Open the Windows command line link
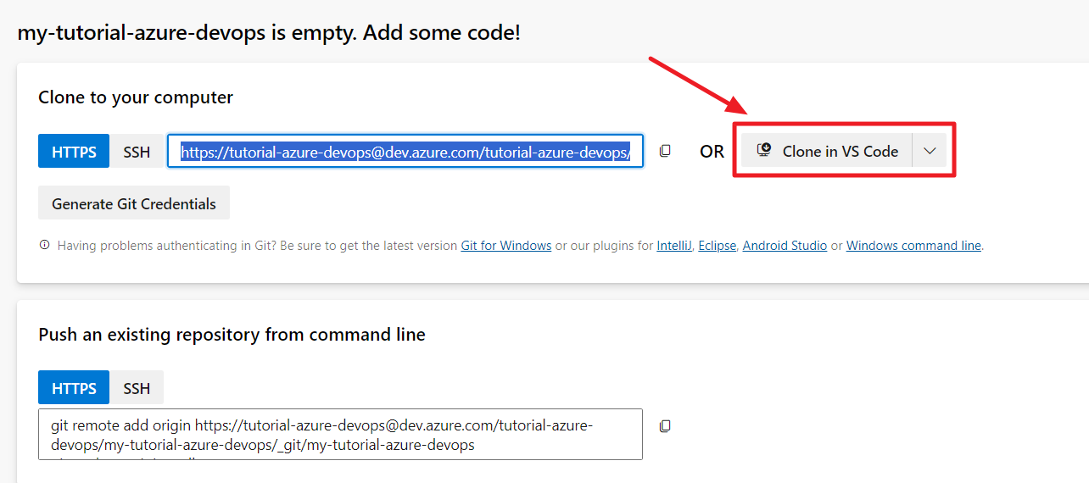The height and width of the screenshot is (483, 1089). [x=913, y=246]
